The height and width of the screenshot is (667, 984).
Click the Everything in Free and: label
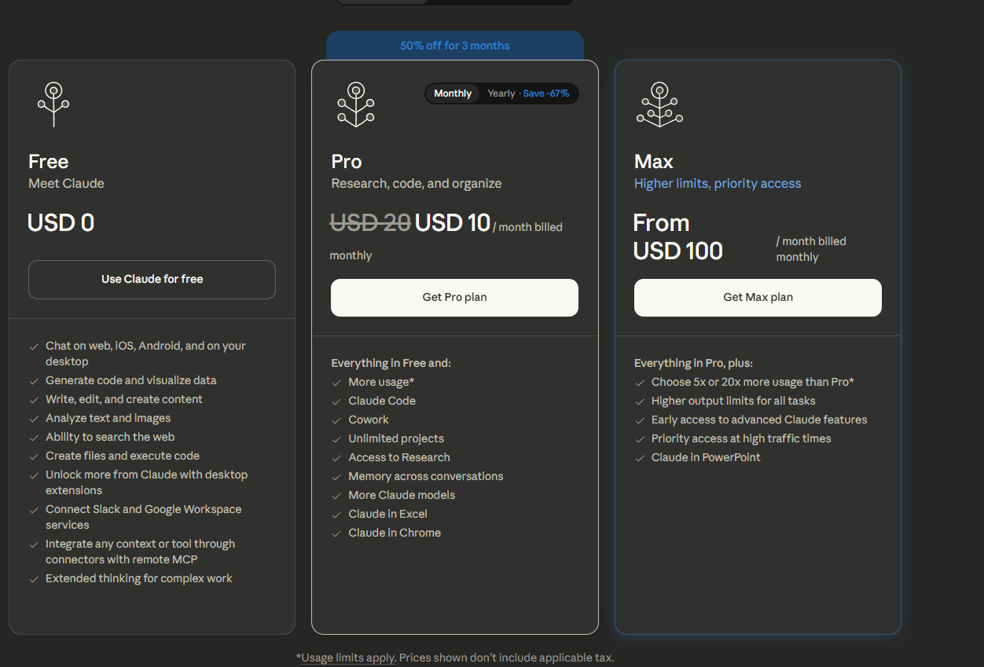coord(391,363)
